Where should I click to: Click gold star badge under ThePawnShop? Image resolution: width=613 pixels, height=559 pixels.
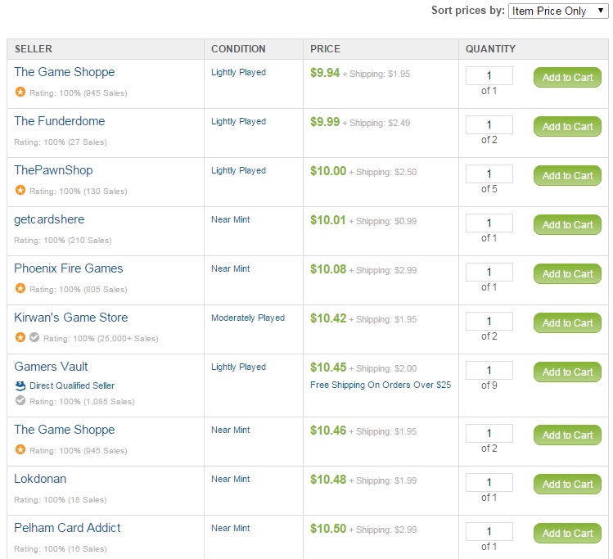[20, 190]
